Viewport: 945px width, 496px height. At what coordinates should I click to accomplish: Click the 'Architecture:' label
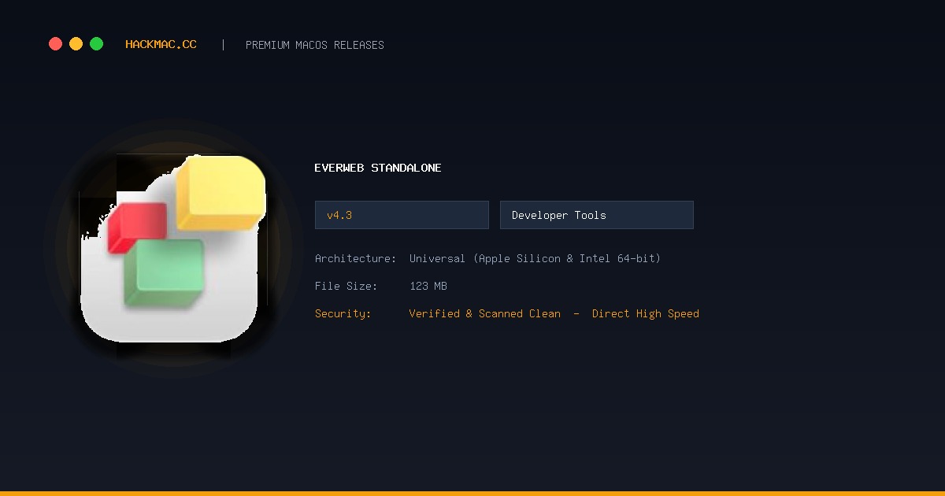(x=355, y=258)
